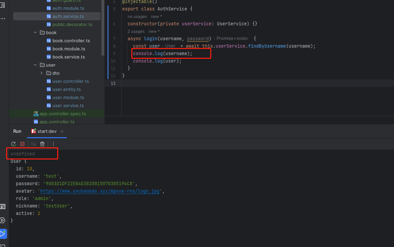Collapse the user folder chevron
The image size is (394, 247).
(x=35, y=65)
